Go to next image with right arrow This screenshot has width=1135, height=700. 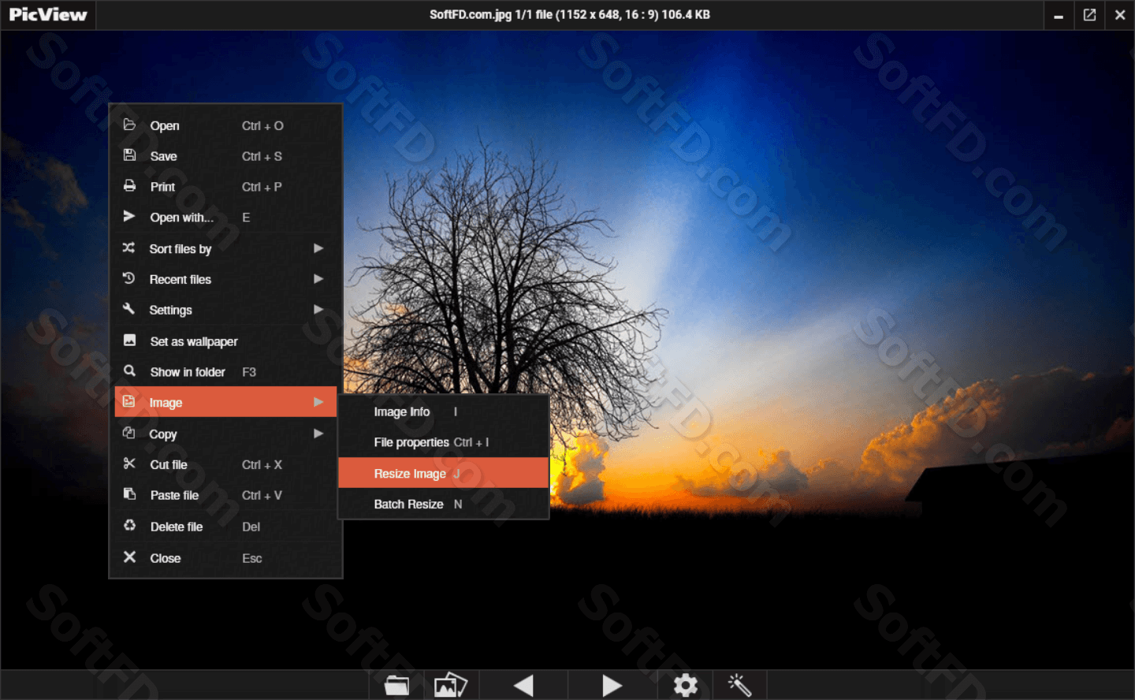(x=612, y=685)
